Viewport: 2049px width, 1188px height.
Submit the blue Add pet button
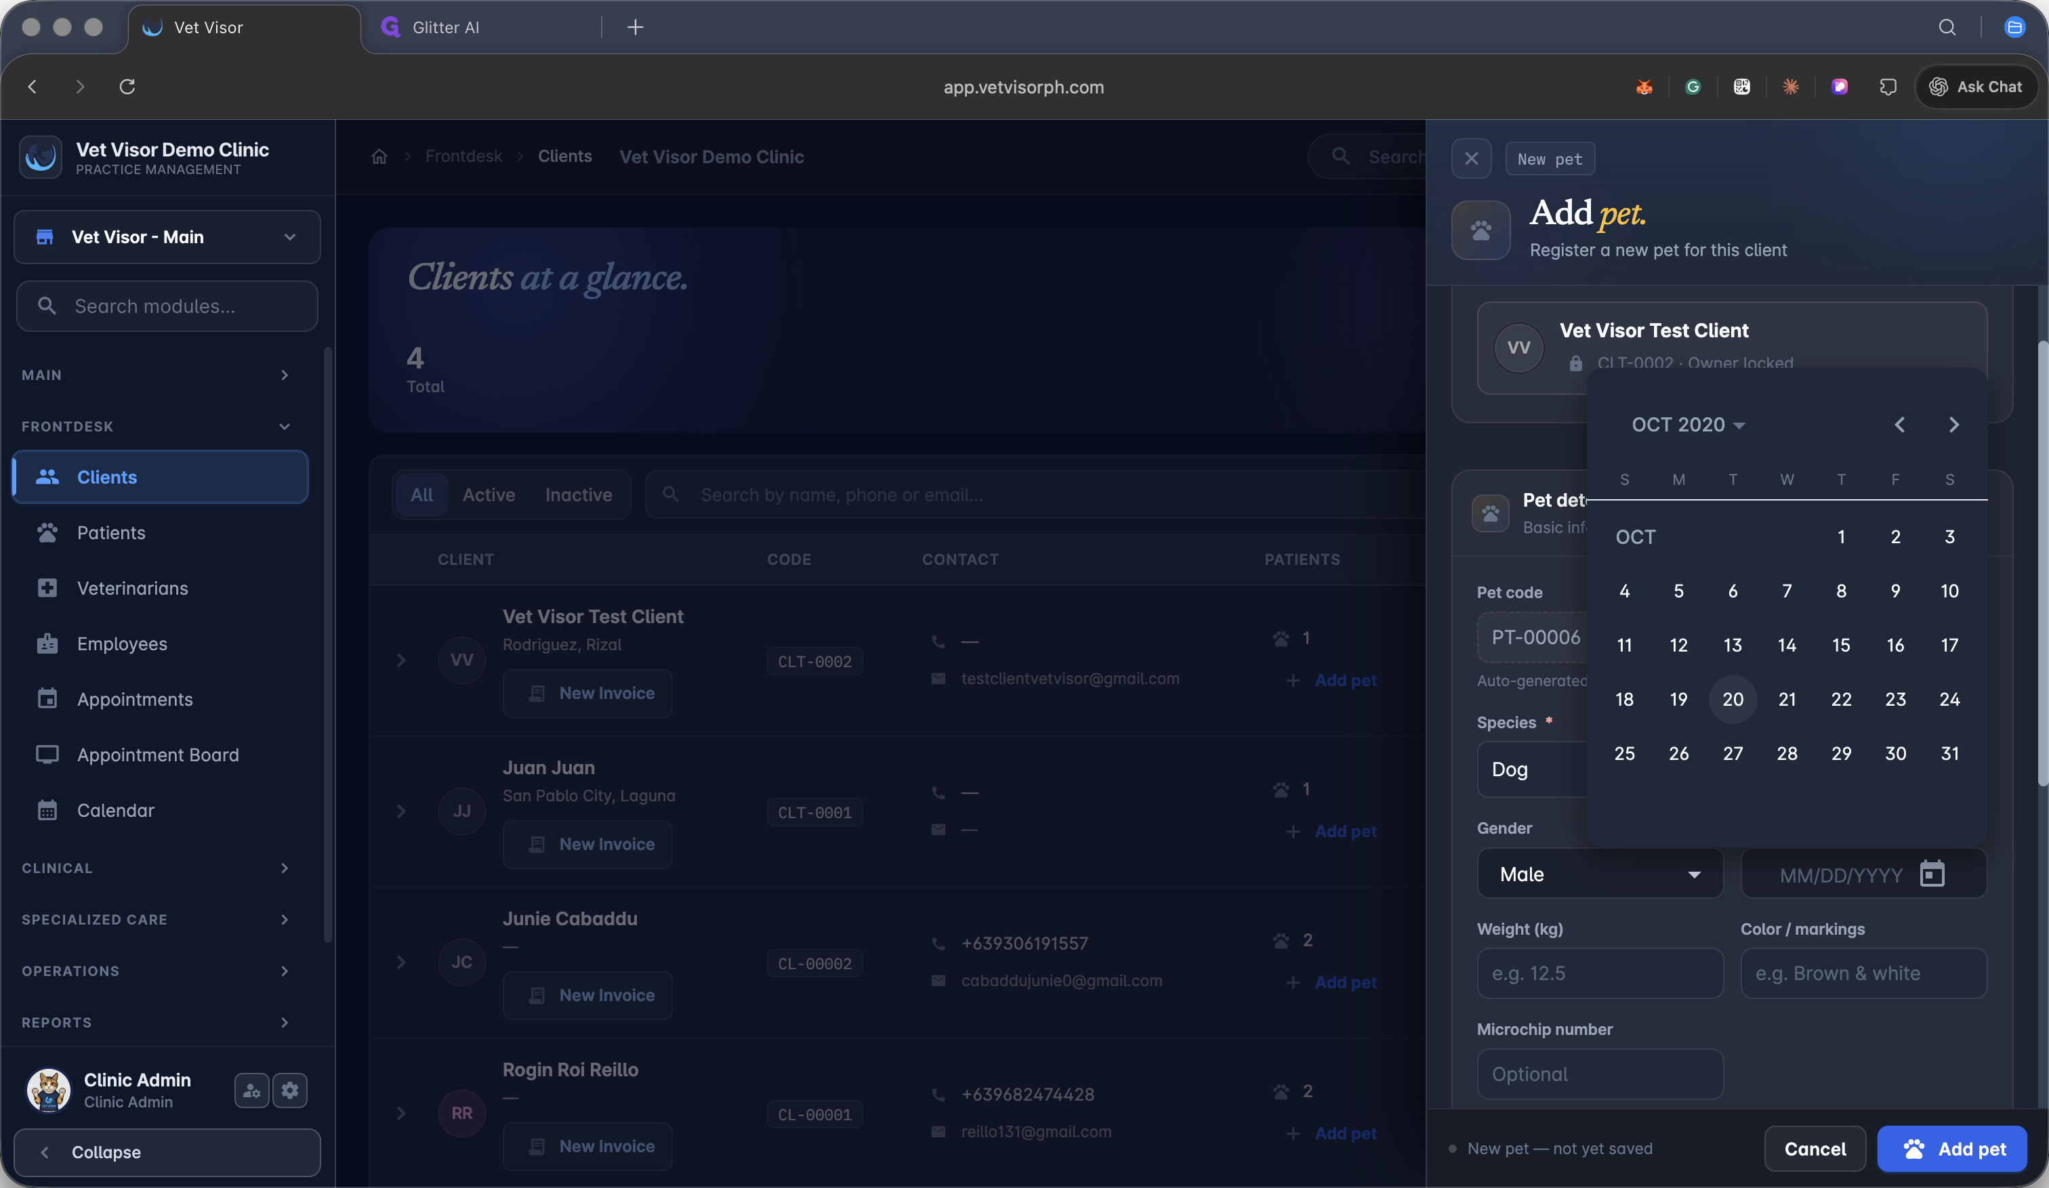click(1951, 1149)
